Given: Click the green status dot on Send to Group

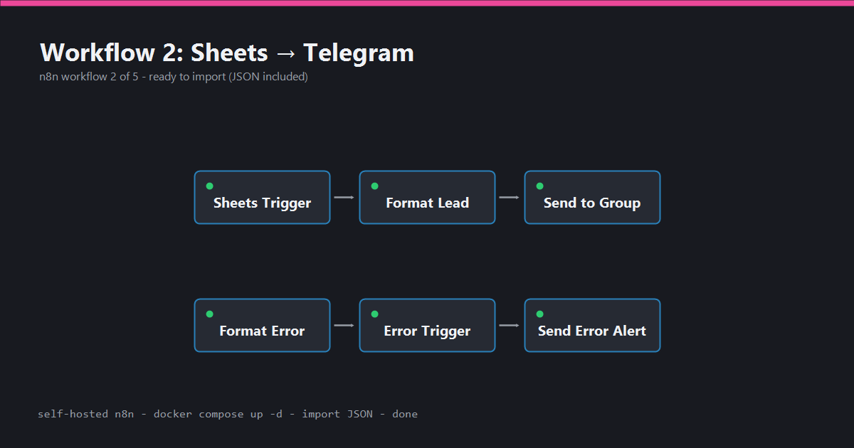Looking at the screenshot, I should tap(539, 186).
